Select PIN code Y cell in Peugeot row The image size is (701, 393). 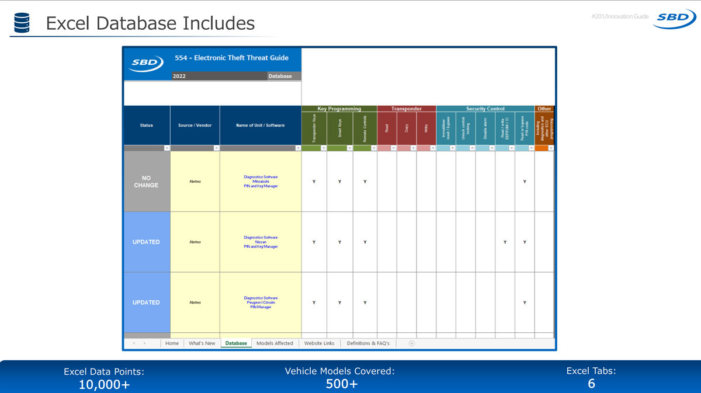[525, 302]
